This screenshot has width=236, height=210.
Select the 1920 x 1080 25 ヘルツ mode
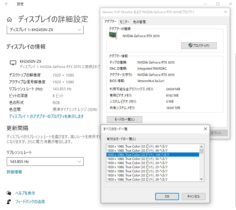tap(153, 171)
